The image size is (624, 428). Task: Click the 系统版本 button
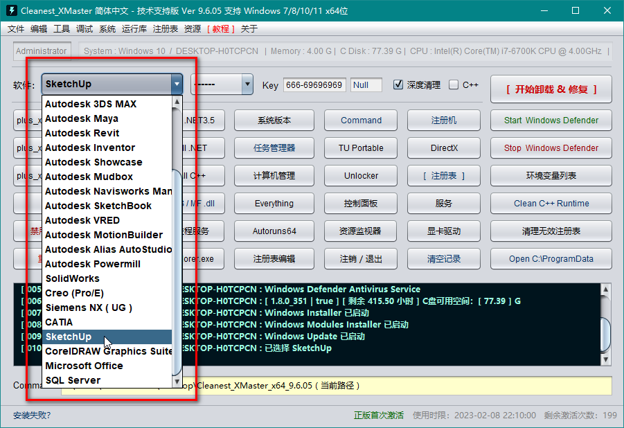(x=274, y=121)
